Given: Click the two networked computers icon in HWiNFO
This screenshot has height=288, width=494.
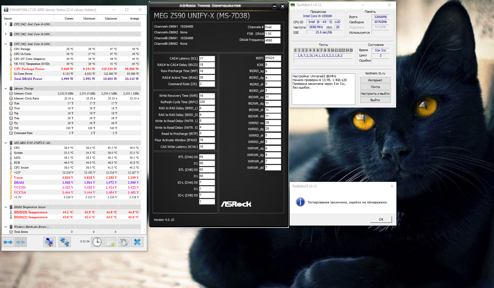Looking at the screenshot, I should [x=64, y=242].
